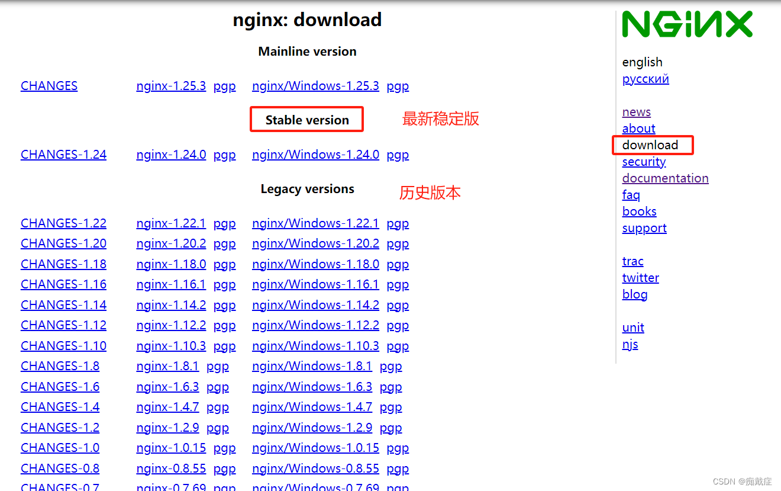The width and height of the screenshot is (781, 491).
Task: Open the CHANGES-0.8 link
Action: 60,468
